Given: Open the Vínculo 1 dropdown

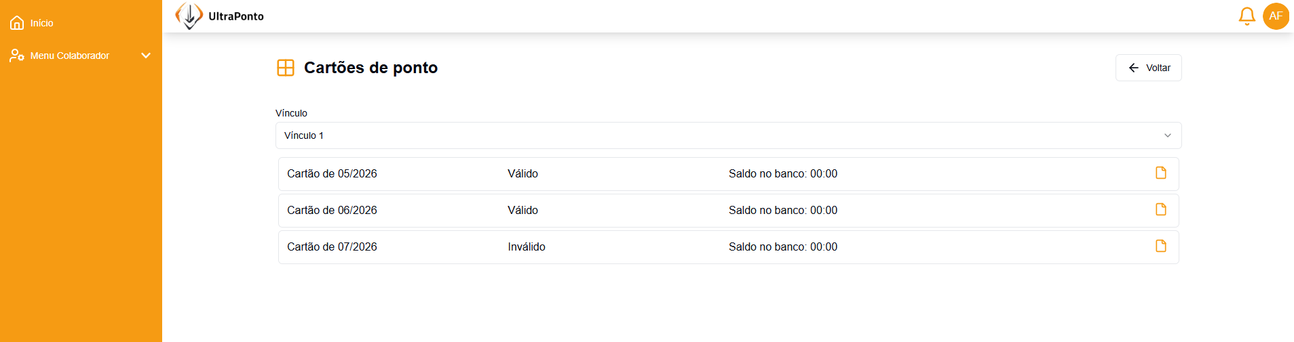Looking at the screenshot, I should coord(728,135).
